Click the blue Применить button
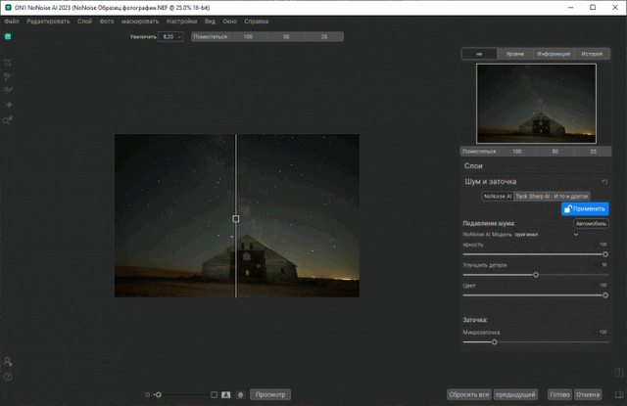Viewport: 627px width, 406px height. 585,208
